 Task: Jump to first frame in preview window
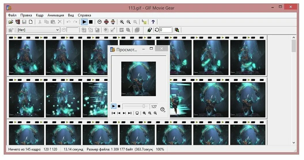point(114,113)
